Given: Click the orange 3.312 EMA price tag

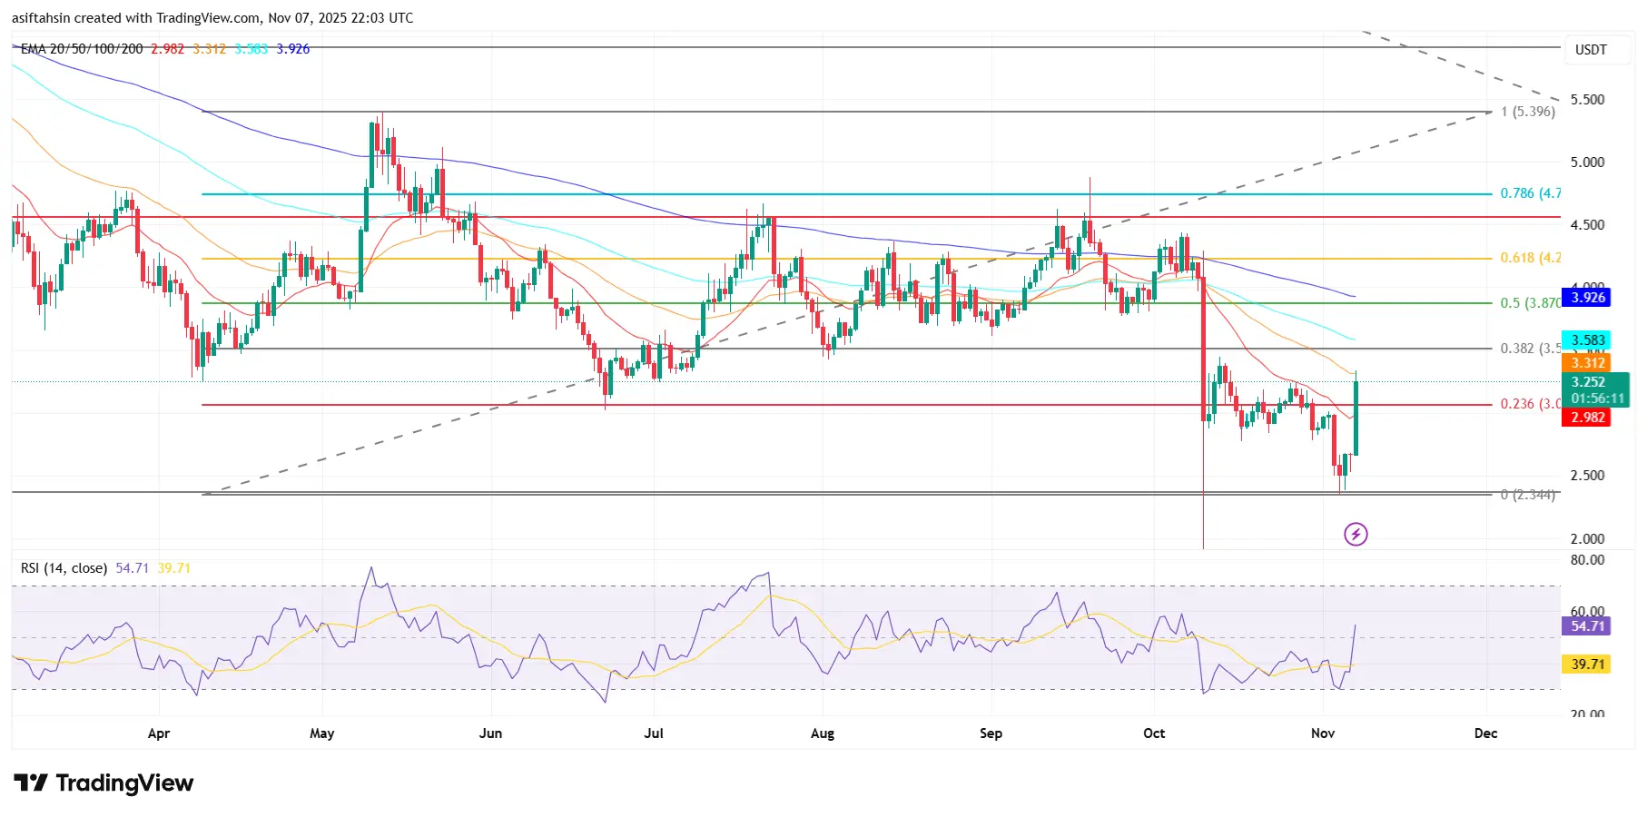Looking at the screenshot, I should (1588, 363).
